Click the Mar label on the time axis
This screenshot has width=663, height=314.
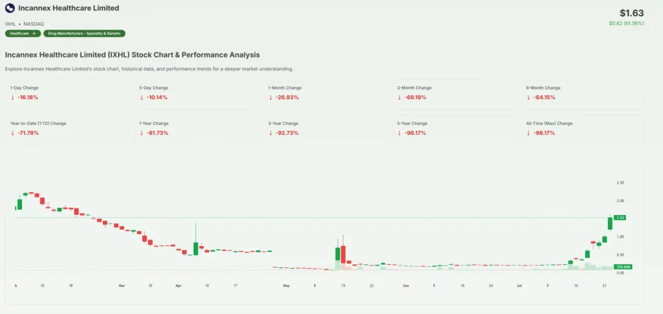click(x=122, y=286)
